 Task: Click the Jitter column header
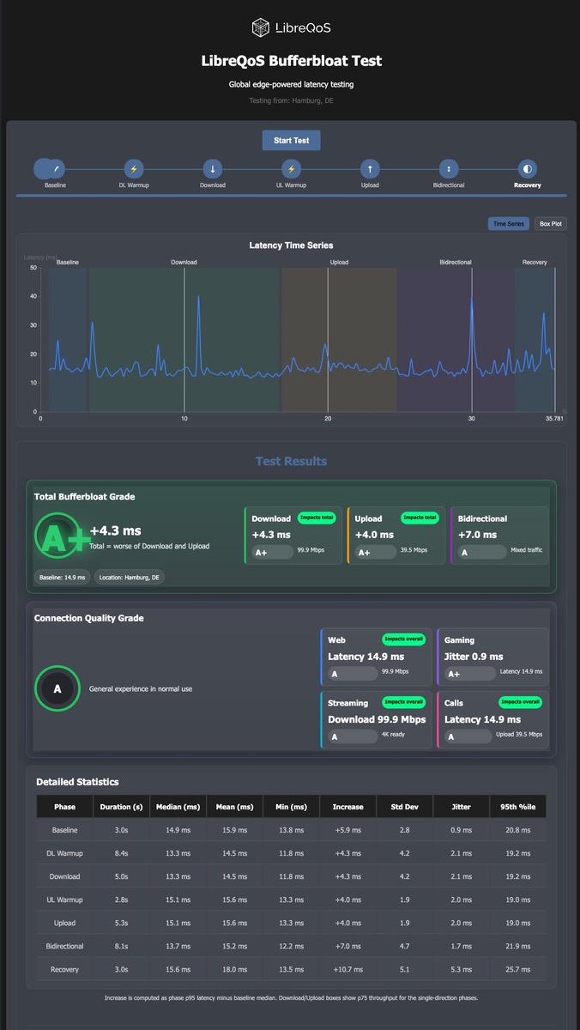(462, 807)
